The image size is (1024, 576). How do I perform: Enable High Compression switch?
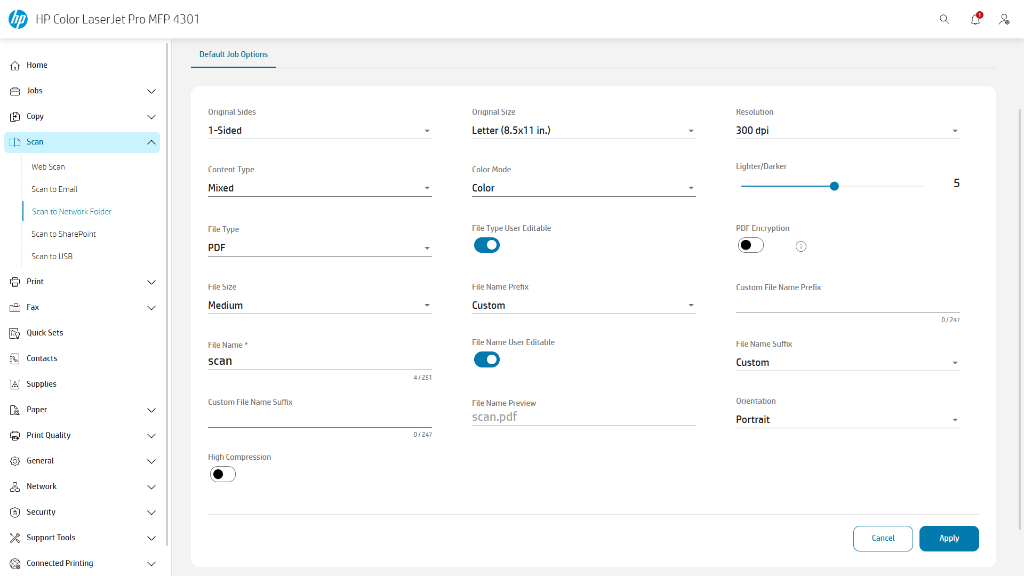223,474
